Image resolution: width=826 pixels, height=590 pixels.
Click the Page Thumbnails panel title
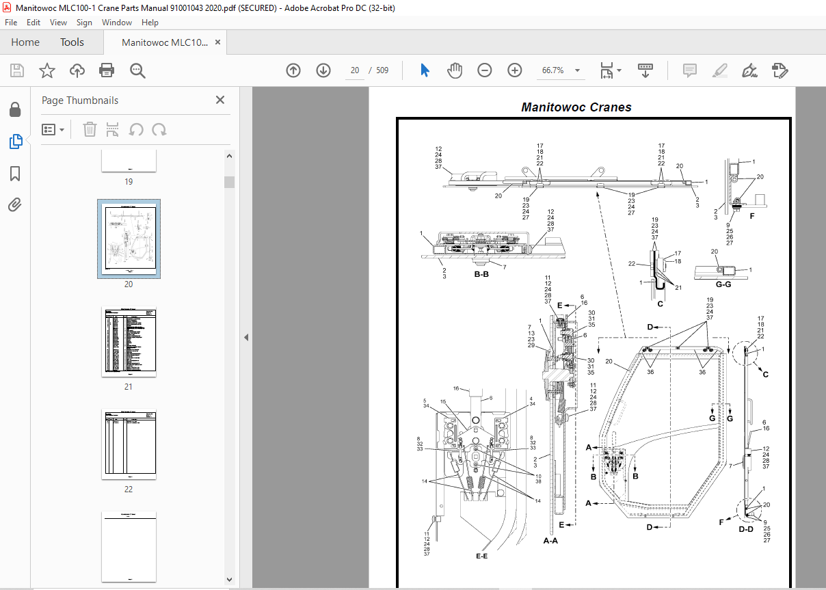80,100
